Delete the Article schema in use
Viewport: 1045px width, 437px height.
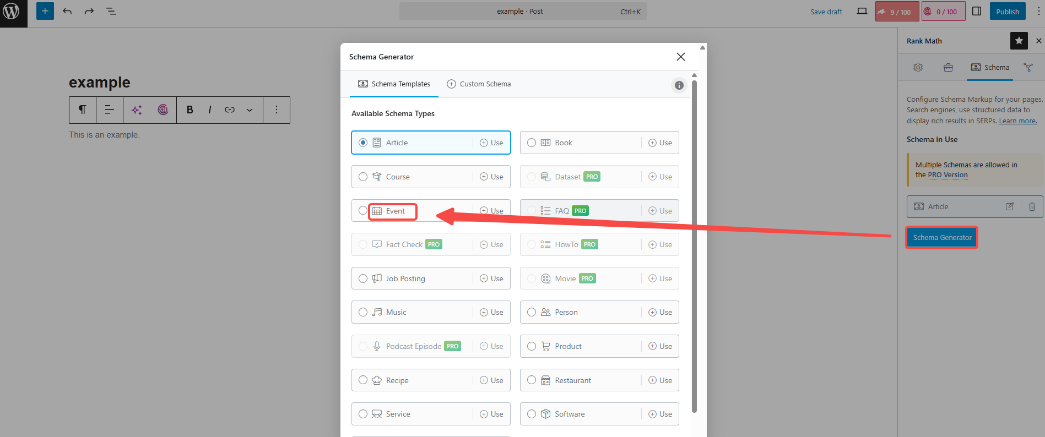point(1032,207)
